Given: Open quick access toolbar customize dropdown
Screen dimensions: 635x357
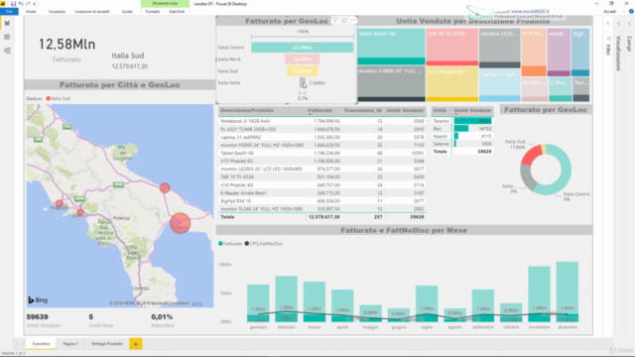Looking at the screenshot, I should point(34,4).
